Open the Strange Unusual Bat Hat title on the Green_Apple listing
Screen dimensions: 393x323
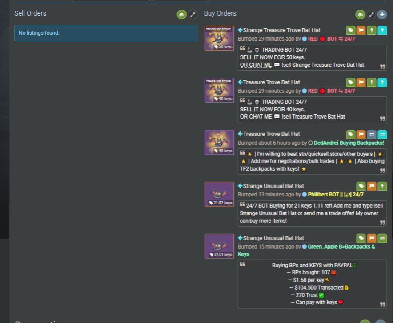point(273,238)
